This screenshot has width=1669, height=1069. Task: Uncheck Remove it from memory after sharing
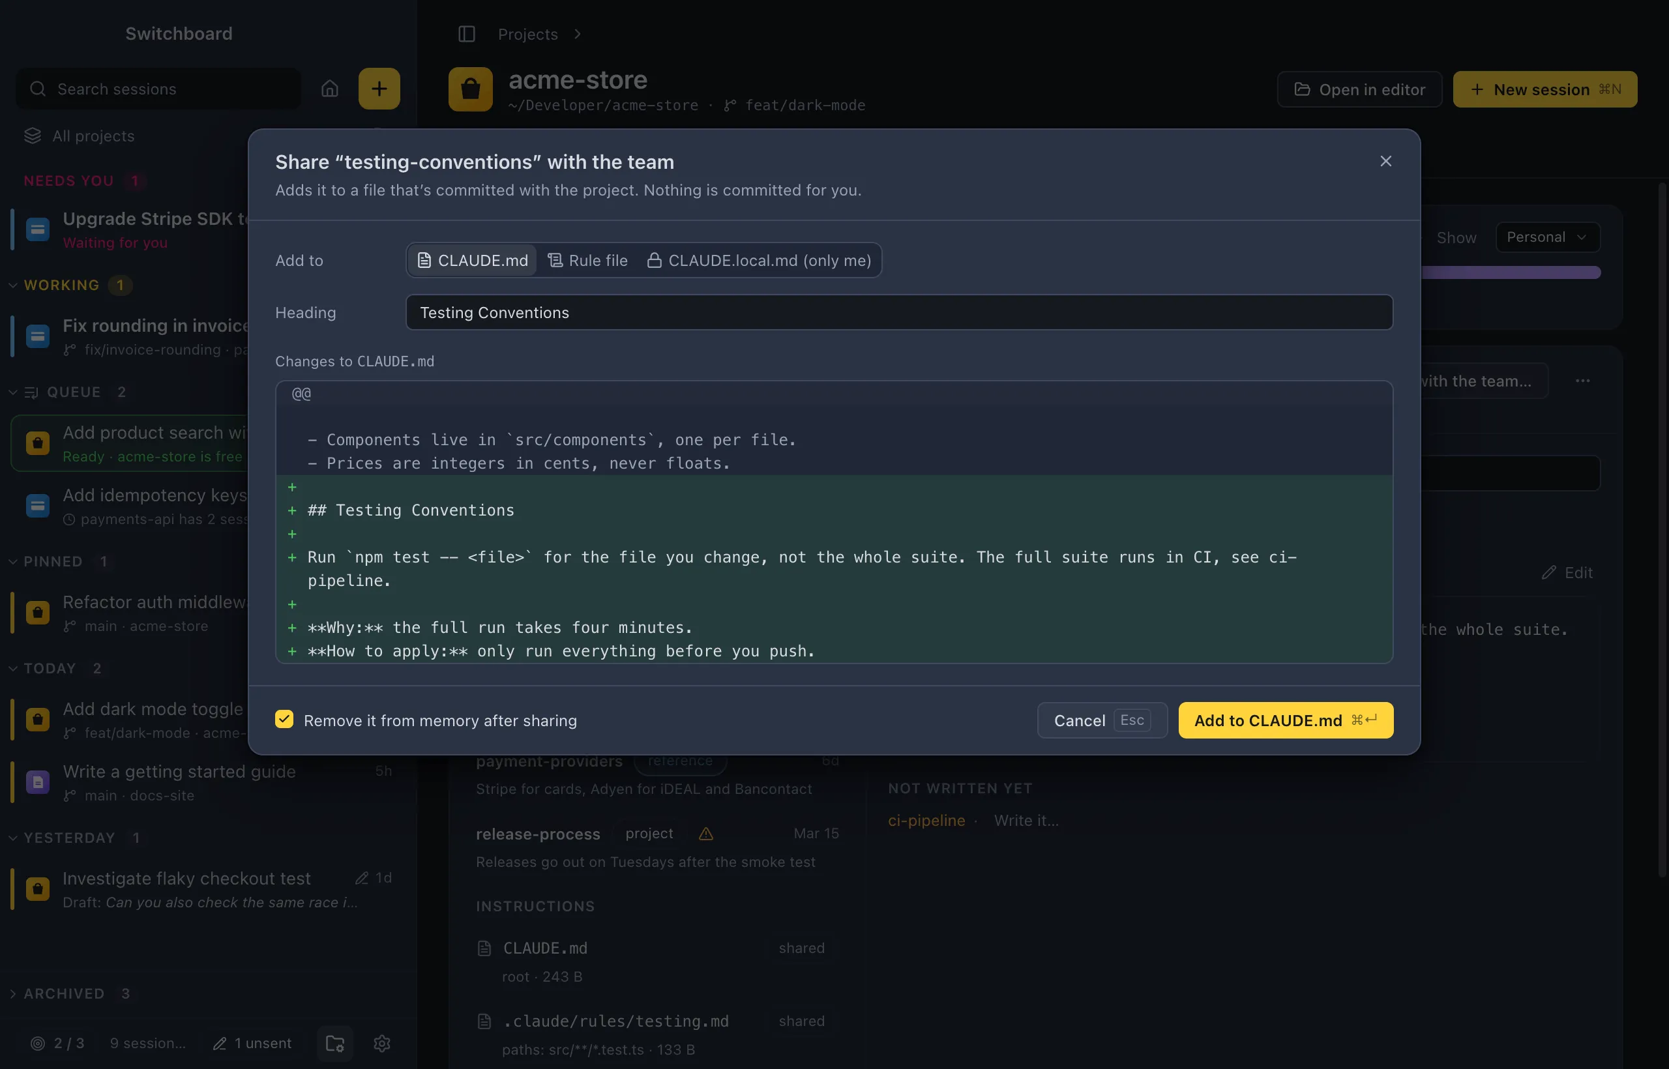[x=284, y=719]
